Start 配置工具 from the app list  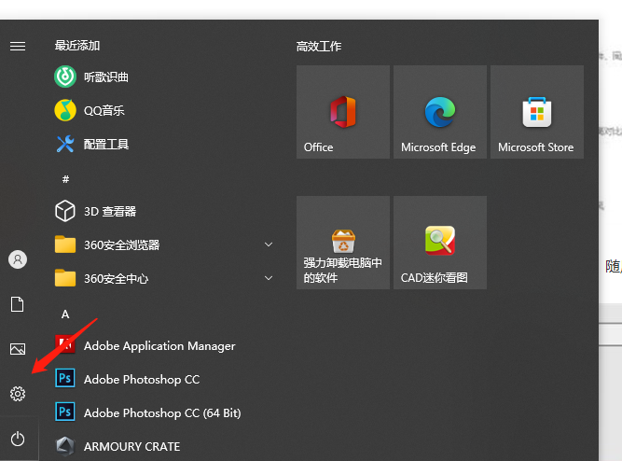pyautogui.click(x=106, y=144)
